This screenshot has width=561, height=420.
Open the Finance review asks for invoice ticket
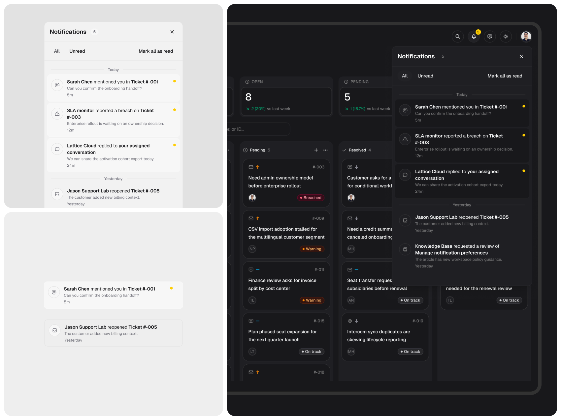(286, 286)
